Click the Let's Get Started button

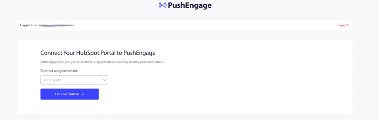click(69, 94)
